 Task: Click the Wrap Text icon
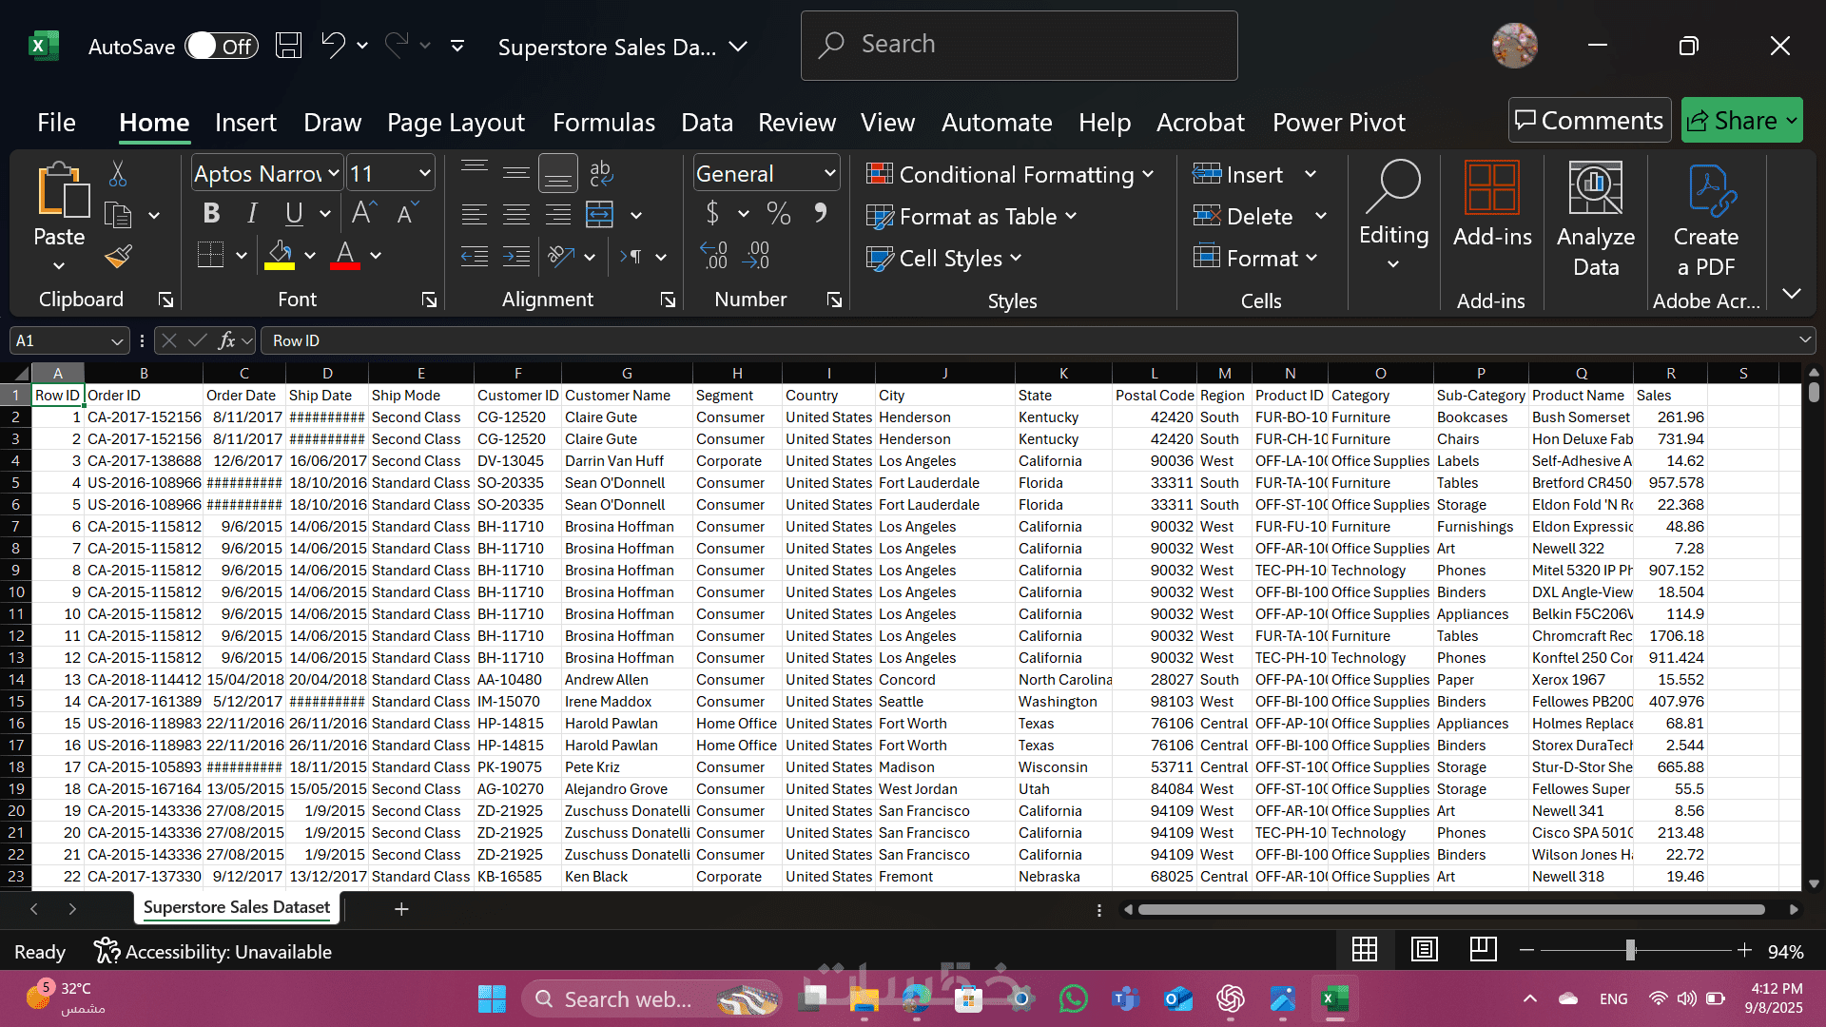point(600,174)
